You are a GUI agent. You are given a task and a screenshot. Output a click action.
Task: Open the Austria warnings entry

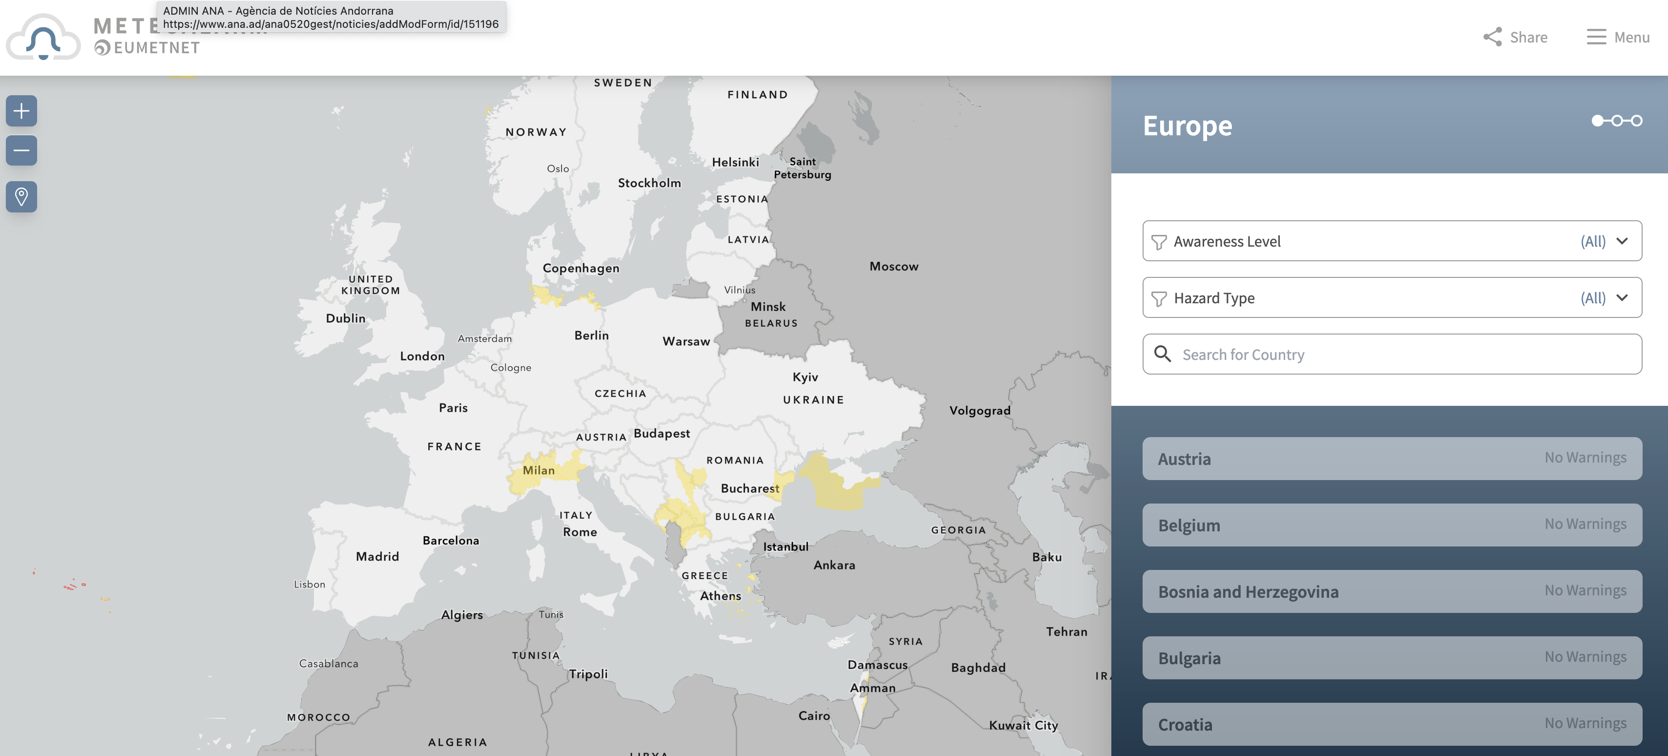pyautogui.click(x=1392, y=459)
